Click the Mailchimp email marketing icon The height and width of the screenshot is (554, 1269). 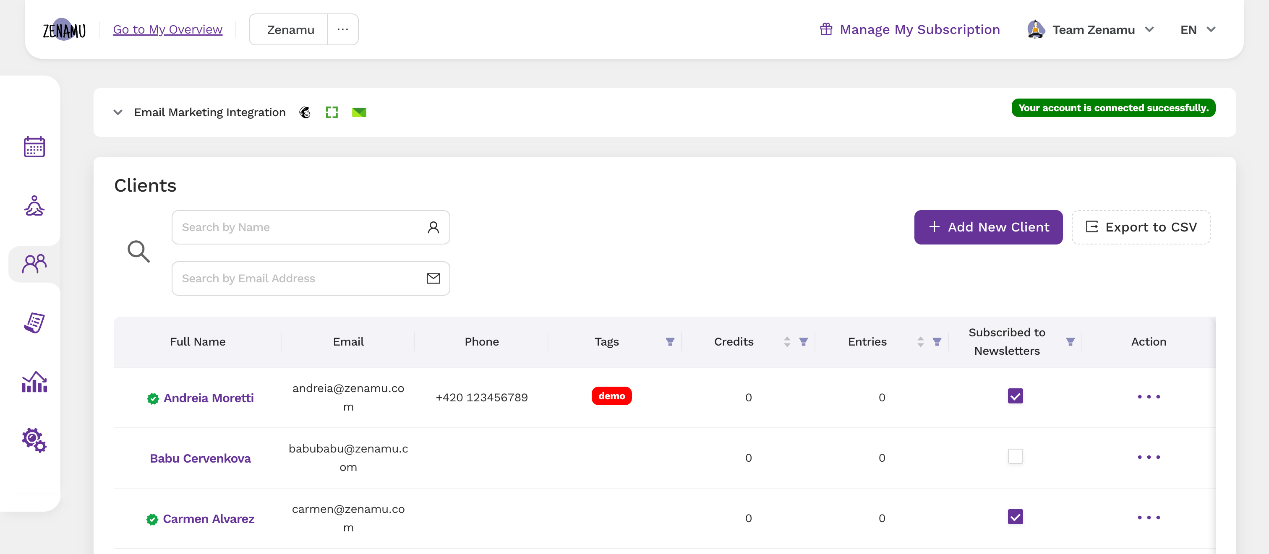pyautogui.click(x=305, y=111)
